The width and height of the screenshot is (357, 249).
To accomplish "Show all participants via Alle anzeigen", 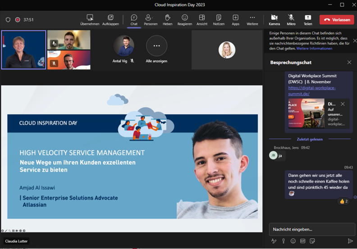I will click(156, 50).
